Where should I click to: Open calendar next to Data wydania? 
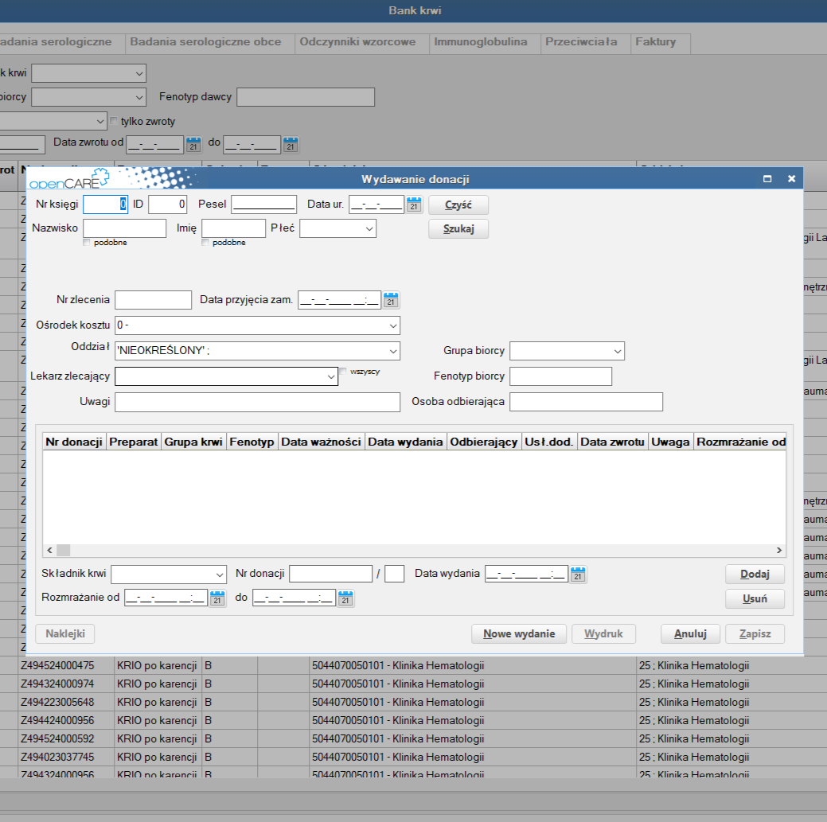click(578, 574)
